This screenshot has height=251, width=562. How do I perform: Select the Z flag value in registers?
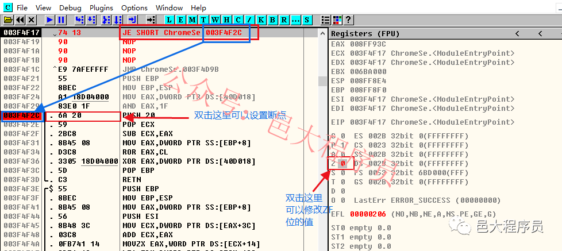342,164
